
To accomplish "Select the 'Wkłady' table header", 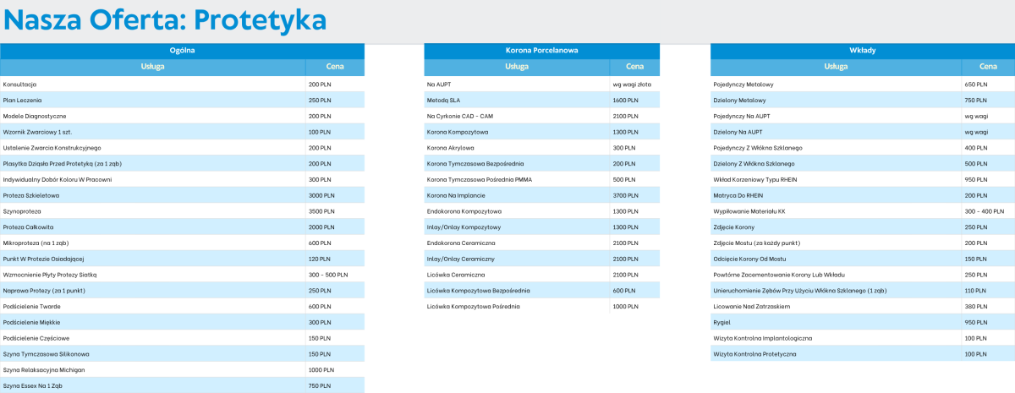I will click(862, 51).
